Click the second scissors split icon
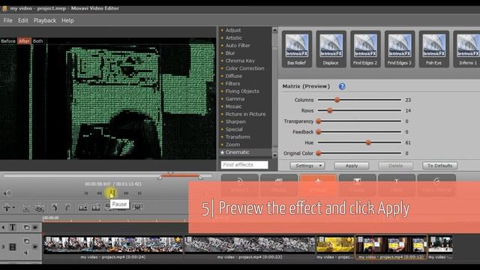The image size is (480, 270). (x=40, y=208)
